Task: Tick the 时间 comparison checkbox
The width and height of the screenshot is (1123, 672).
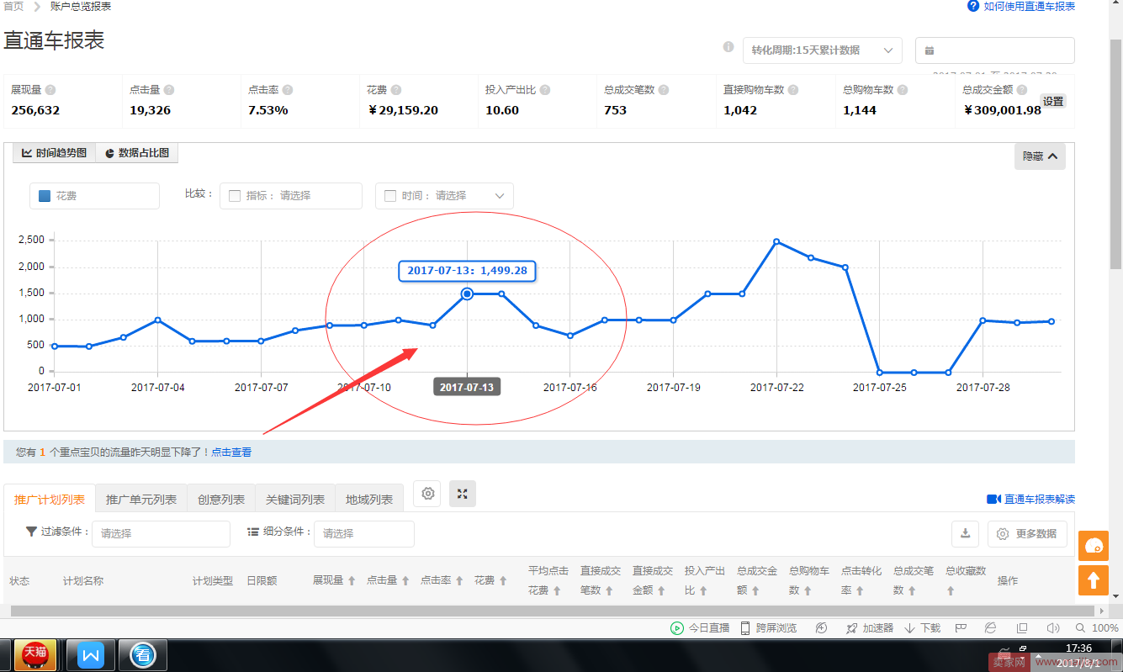Action: [x=390, y=196]
